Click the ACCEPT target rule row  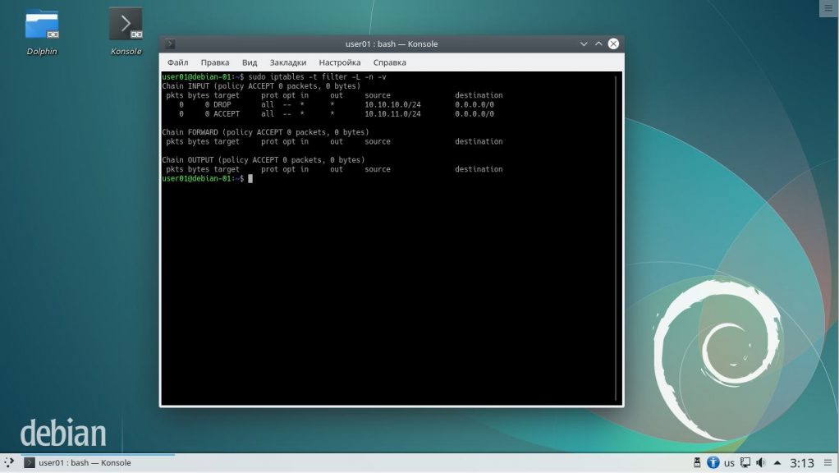[x=328, y=113]
